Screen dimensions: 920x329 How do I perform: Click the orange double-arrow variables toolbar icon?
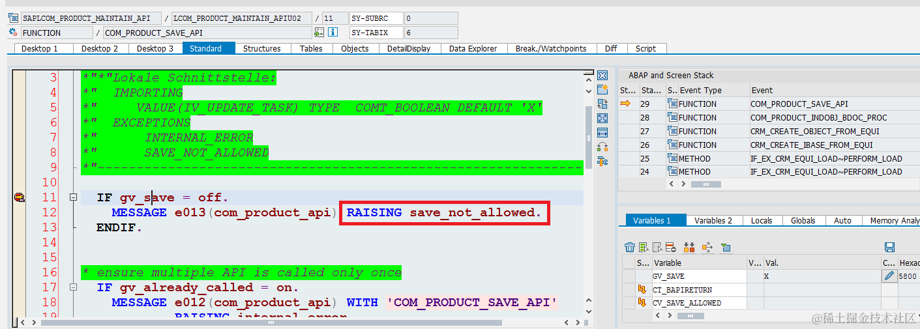(x=689, y=247)
